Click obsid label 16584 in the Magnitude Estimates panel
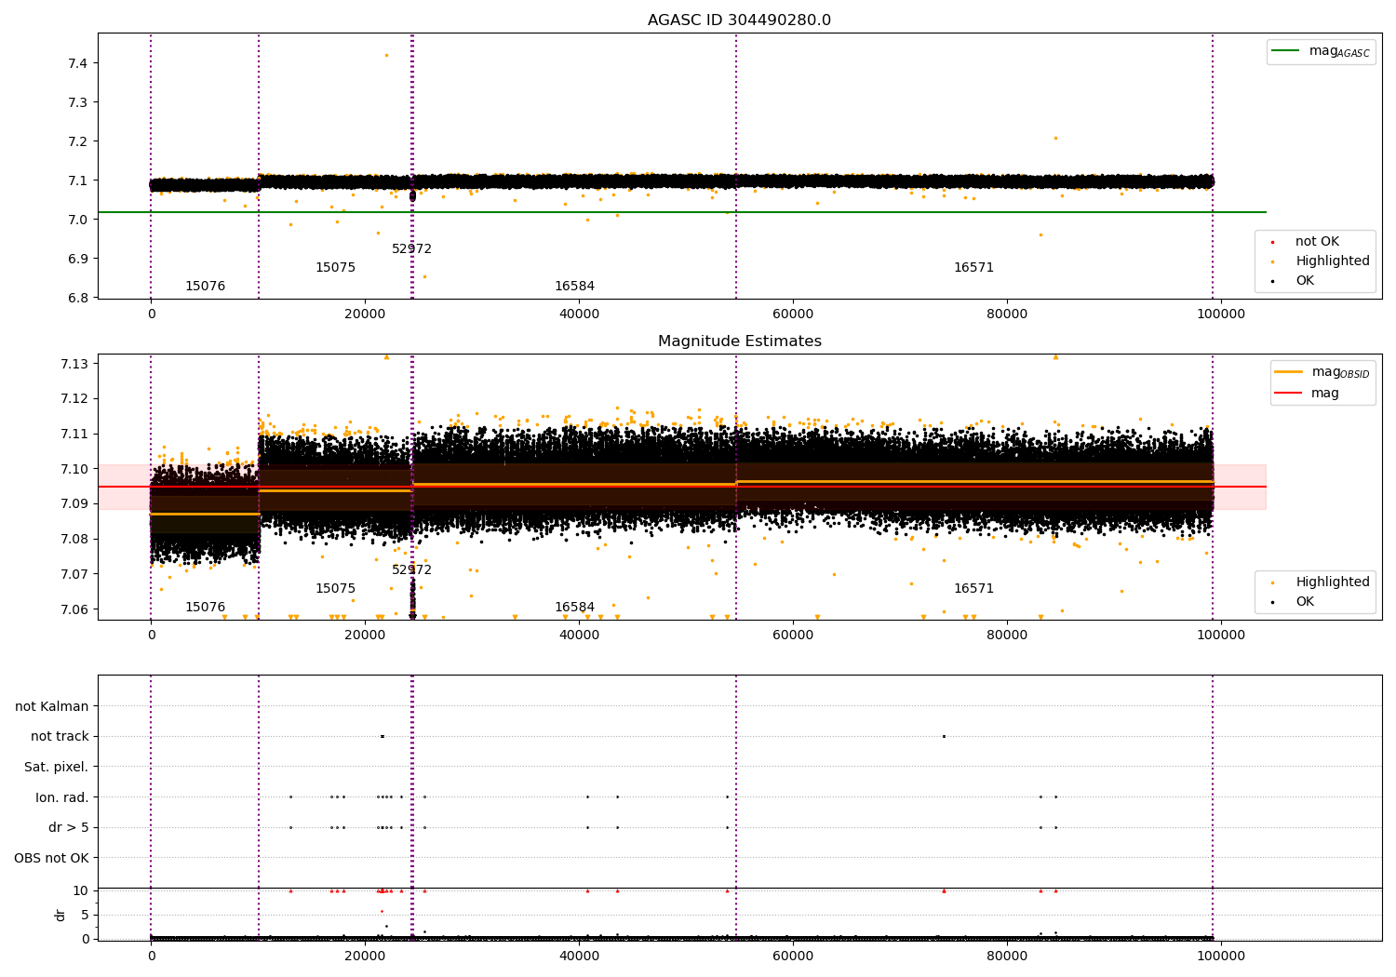 [x=574, y=608]
